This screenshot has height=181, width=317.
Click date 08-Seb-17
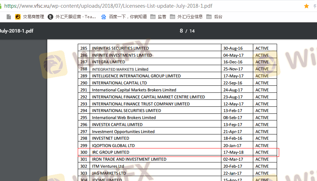point(233,118)
